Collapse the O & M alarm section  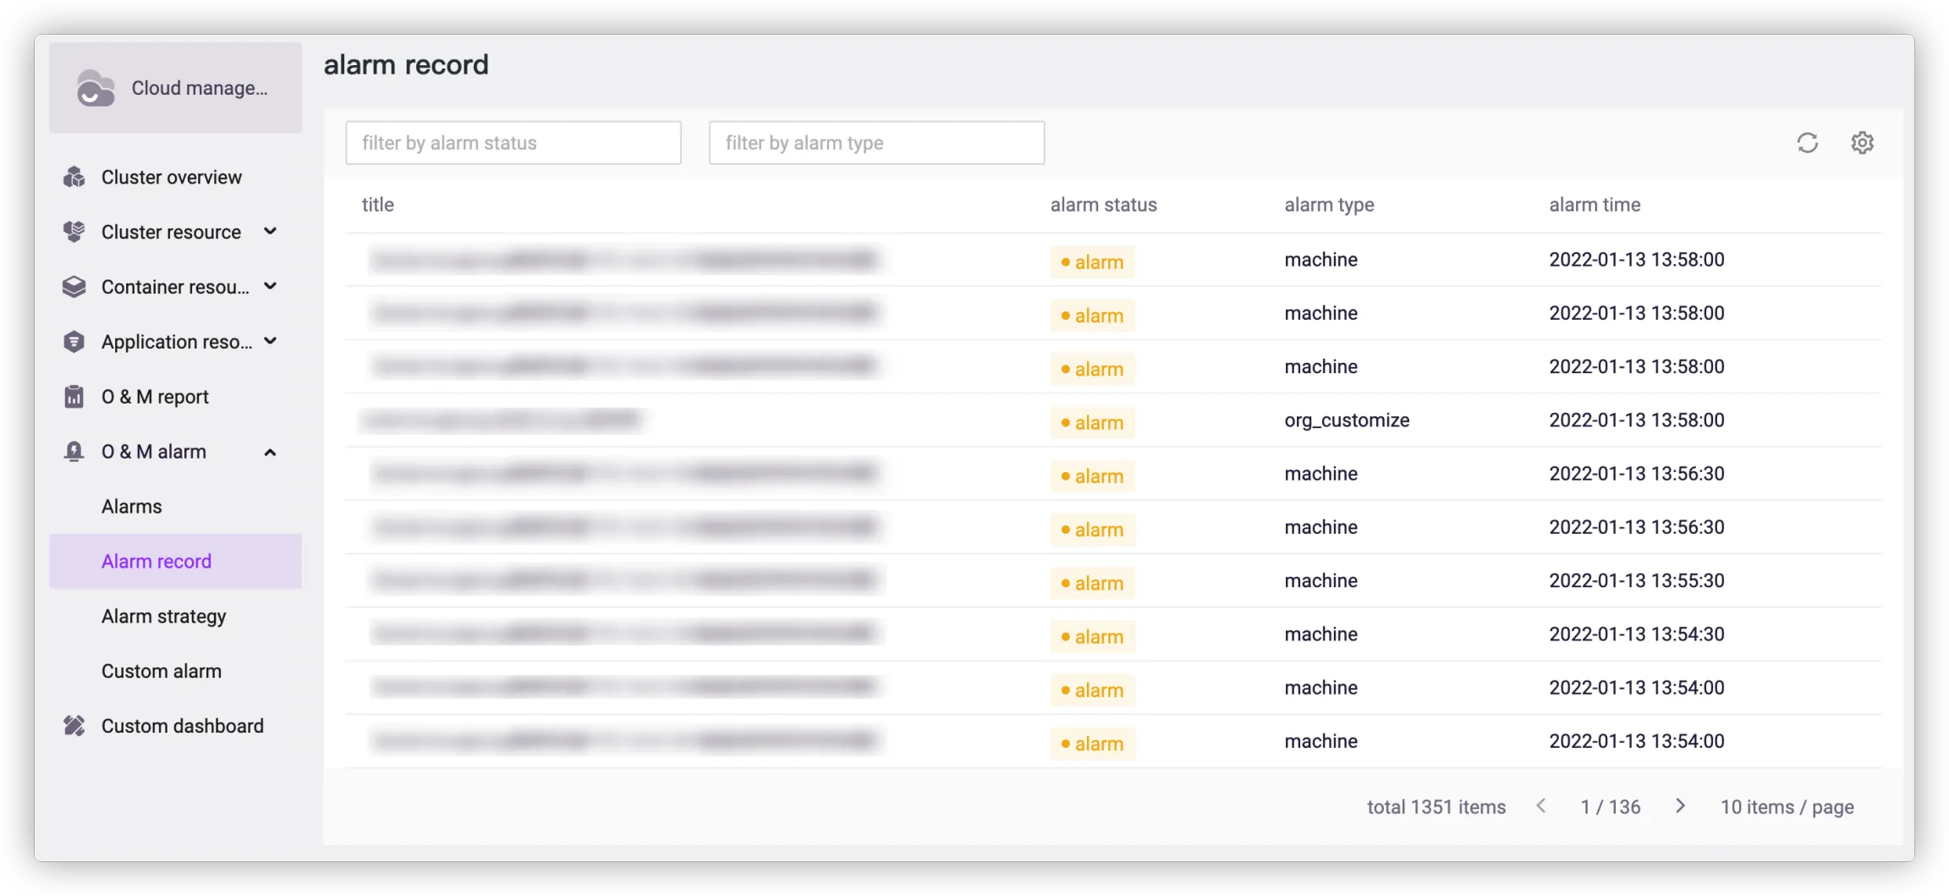tap(270, 452)
